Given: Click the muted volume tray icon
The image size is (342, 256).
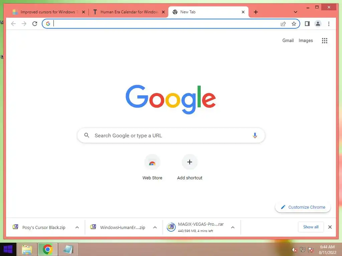Looking at the screenshot, I should (x=294, y=250).
